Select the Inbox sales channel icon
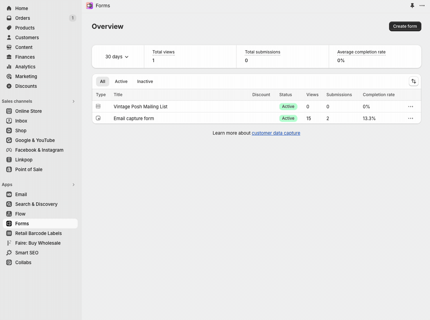This screenshot has height=320, width=430. (x=8, y=121)
